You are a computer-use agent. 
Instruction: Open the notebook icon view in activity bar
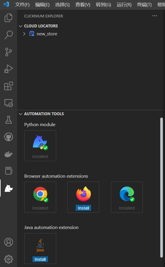pos(8,171)
